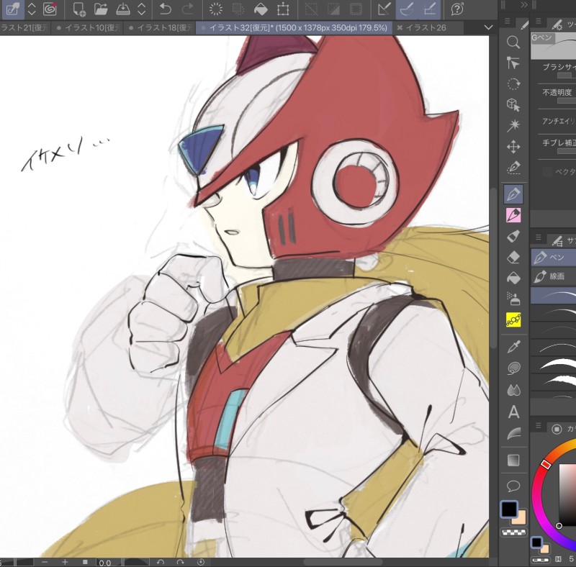The width and height of the screenshot is (576, 567).
Task: Select the Fill bucket tool in toolbox
Action: point(513,278)
